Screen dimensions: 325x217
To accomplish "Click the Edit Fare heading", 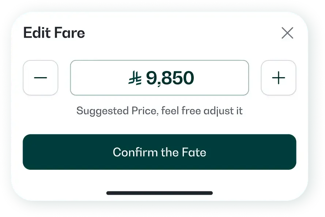I will 54,33.
